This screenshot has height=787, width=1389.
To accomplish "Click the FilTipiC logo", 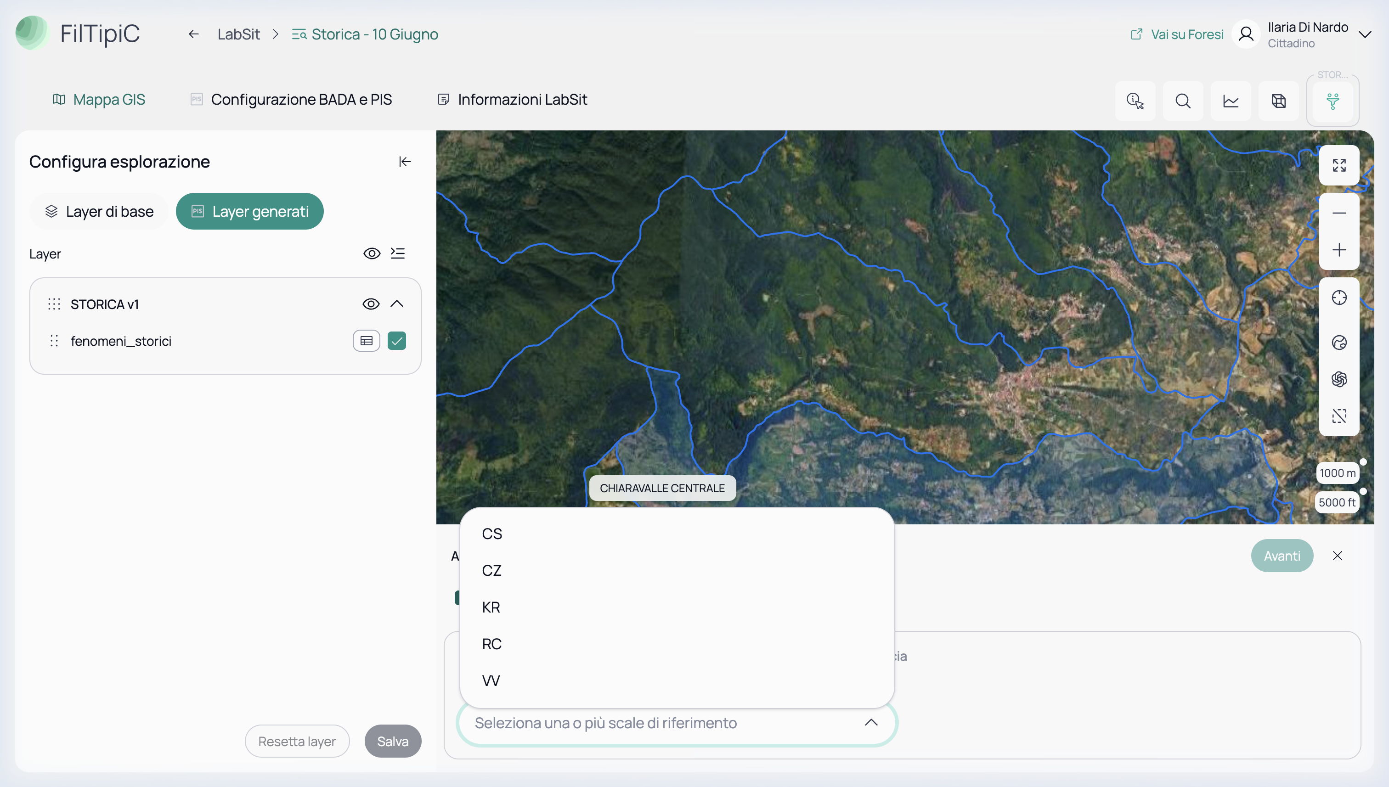I will pos(77,34).
